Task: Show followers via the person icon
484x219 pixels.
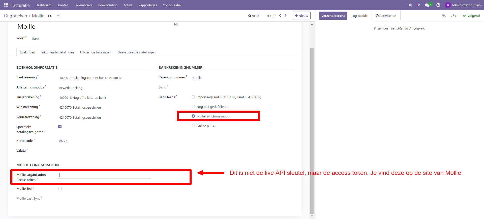Action: tap(454, 16)
